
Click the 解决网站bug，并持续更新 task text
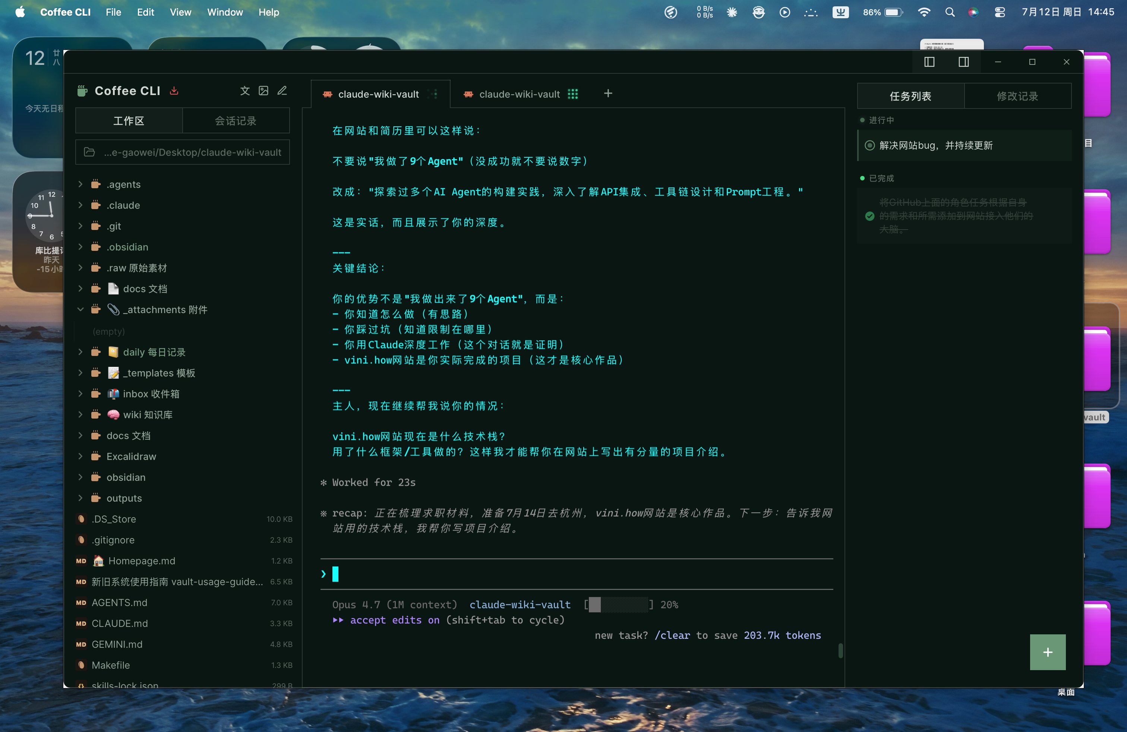(x=936, y=145)
